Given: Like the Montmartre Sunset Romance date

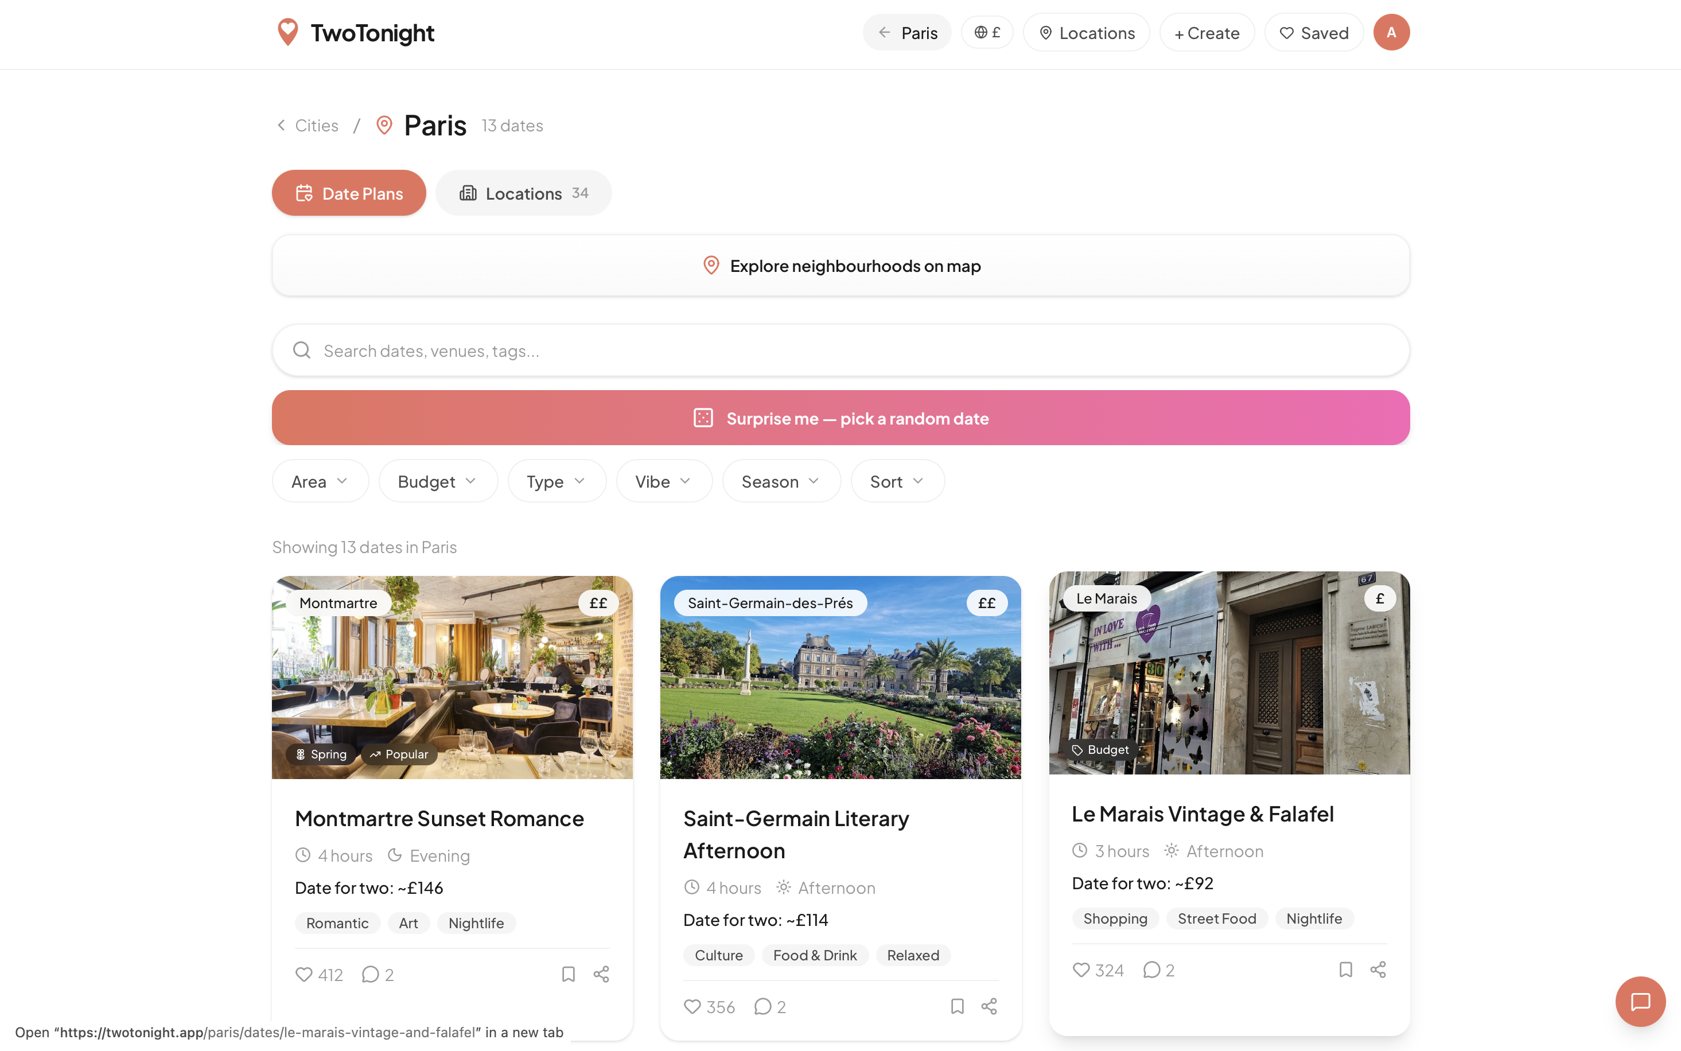Looking at the screenshot, I should (x=303, y=974).
